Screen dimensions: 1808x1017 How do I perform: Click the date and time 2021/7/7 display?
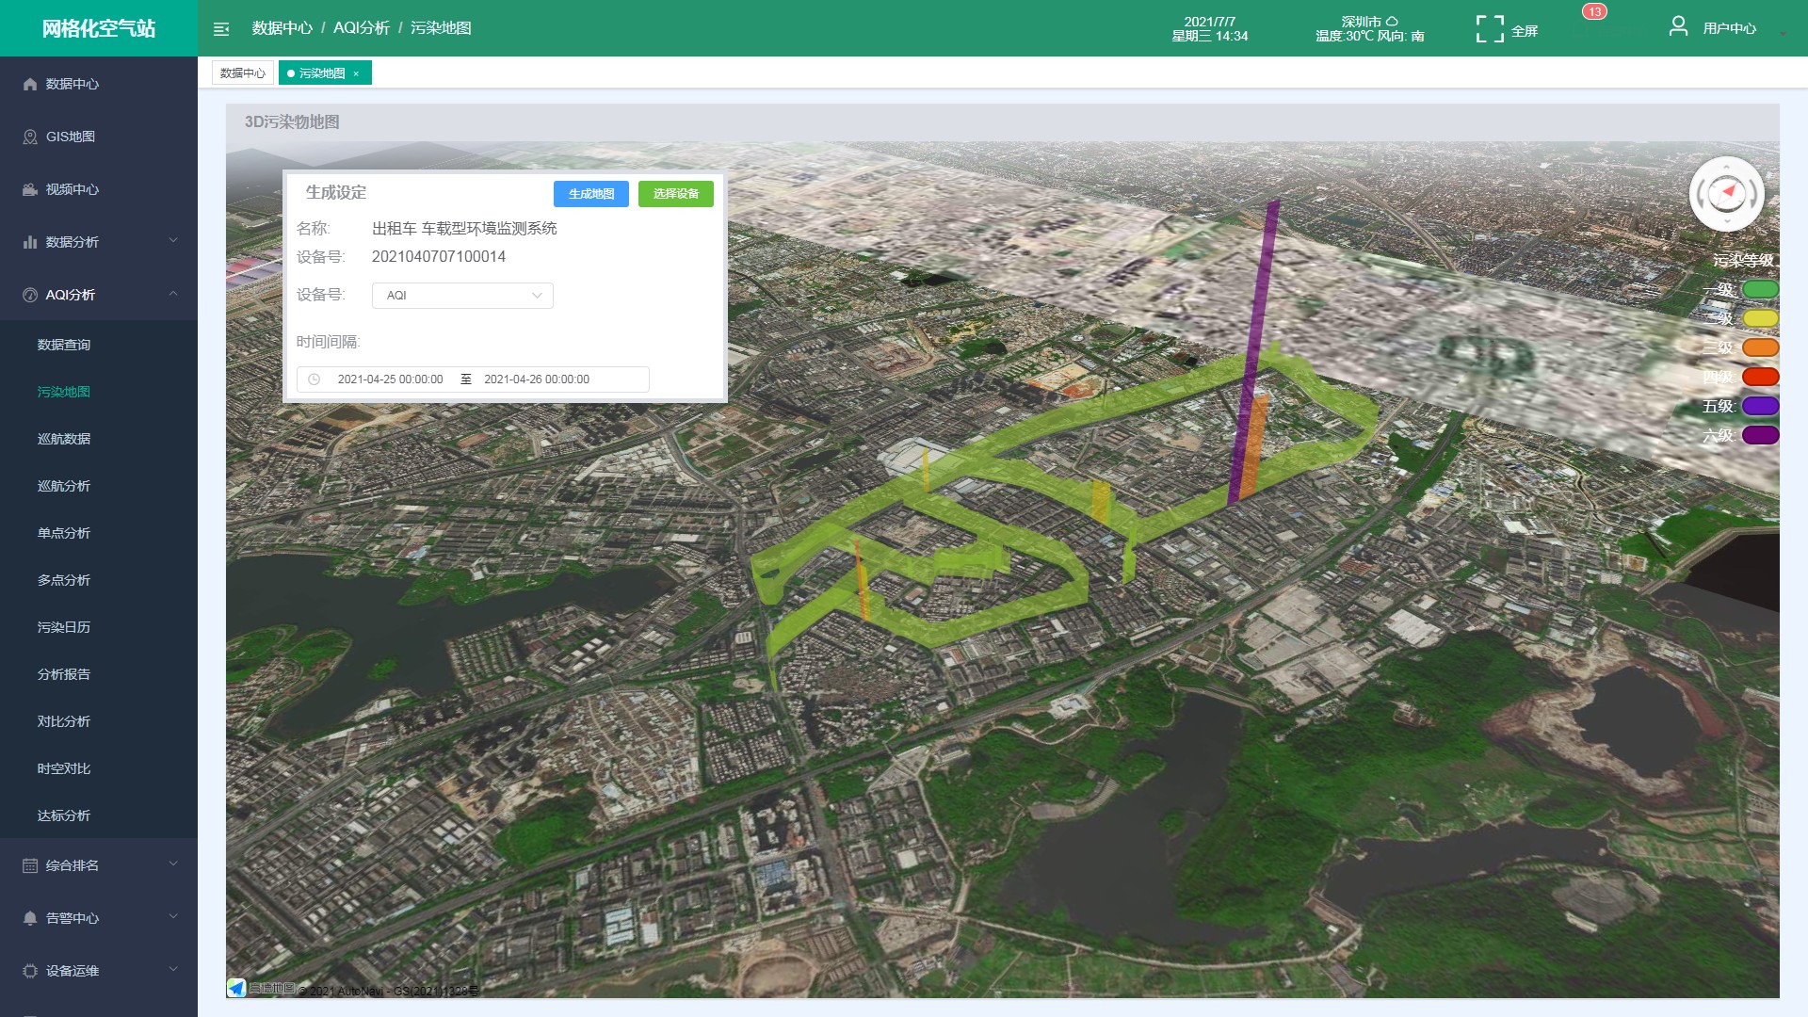[x=1210, y=29]
